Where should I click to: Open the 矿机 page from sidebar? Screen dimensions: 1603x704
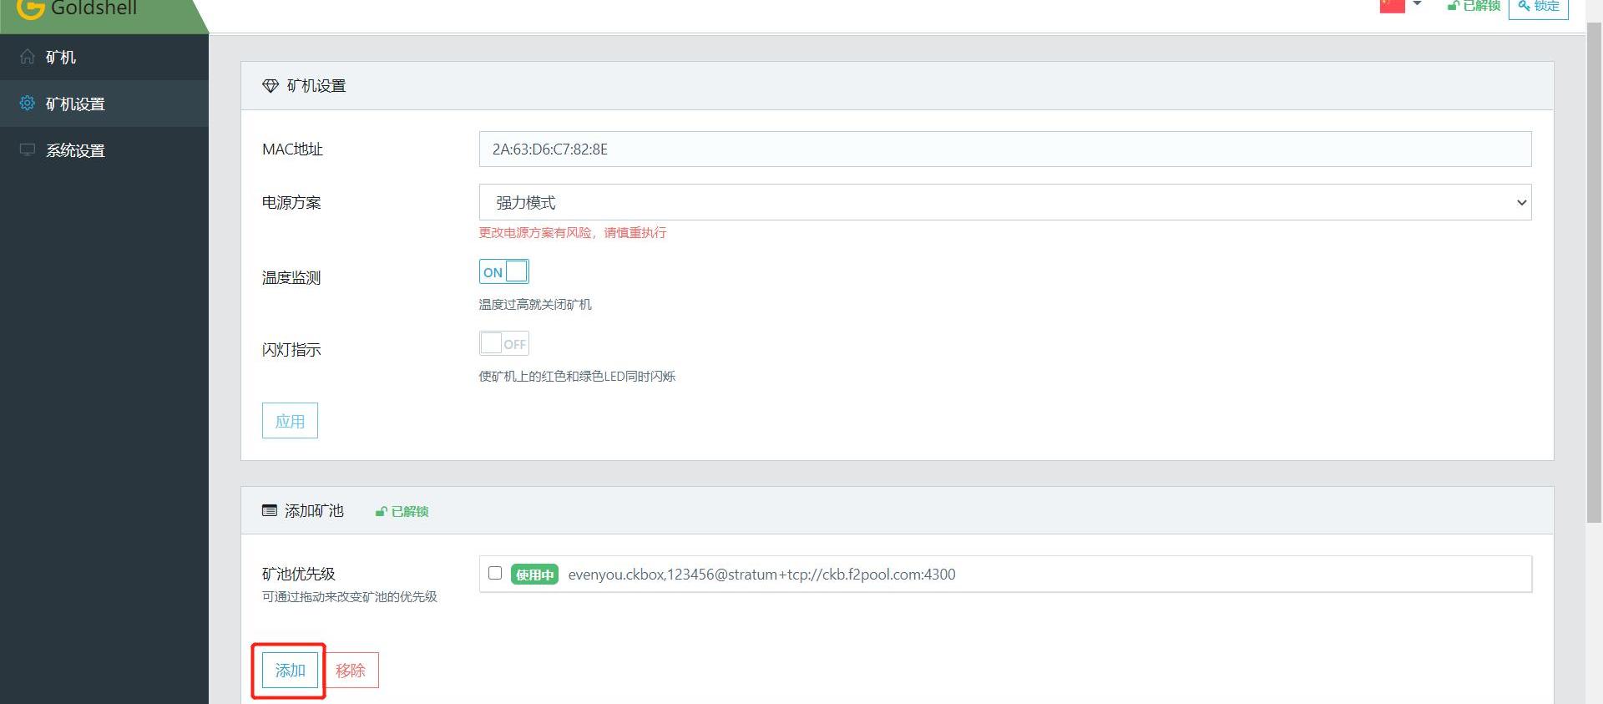pos(61,57)
